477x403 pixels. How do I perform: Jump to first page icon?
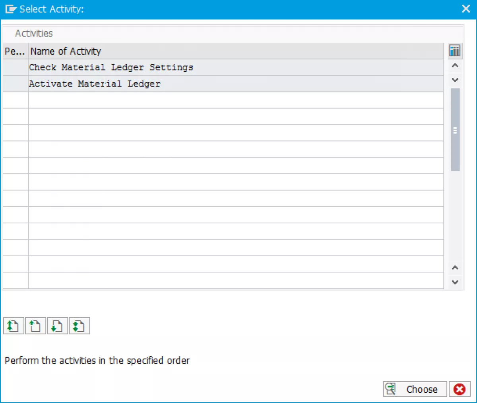(x=14, y=326)
